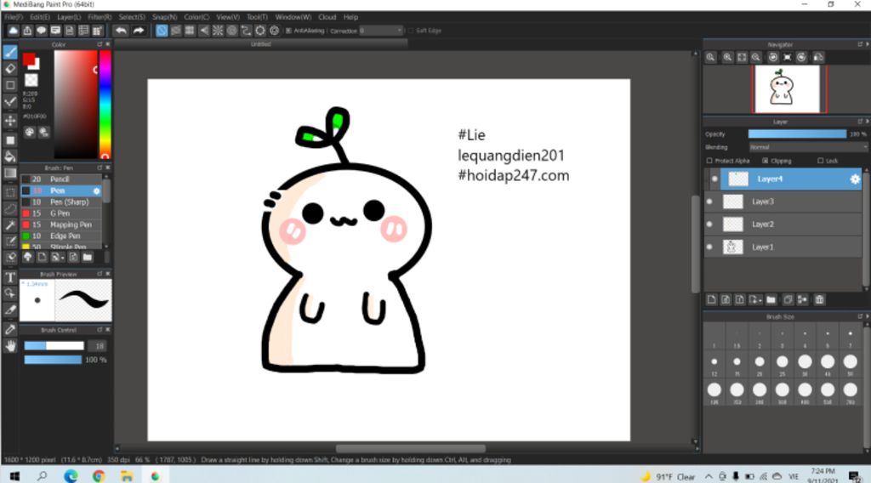Open the File menu
The height and width of the screenshot is (483, 871).
coord(14,17)
